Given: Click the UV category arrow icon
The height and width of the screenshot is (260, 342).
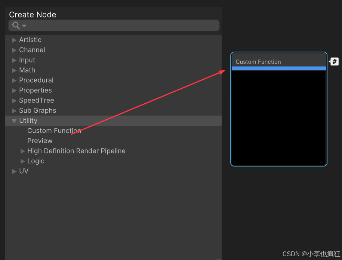Looking at the screenshot, I should pos(14,171).
